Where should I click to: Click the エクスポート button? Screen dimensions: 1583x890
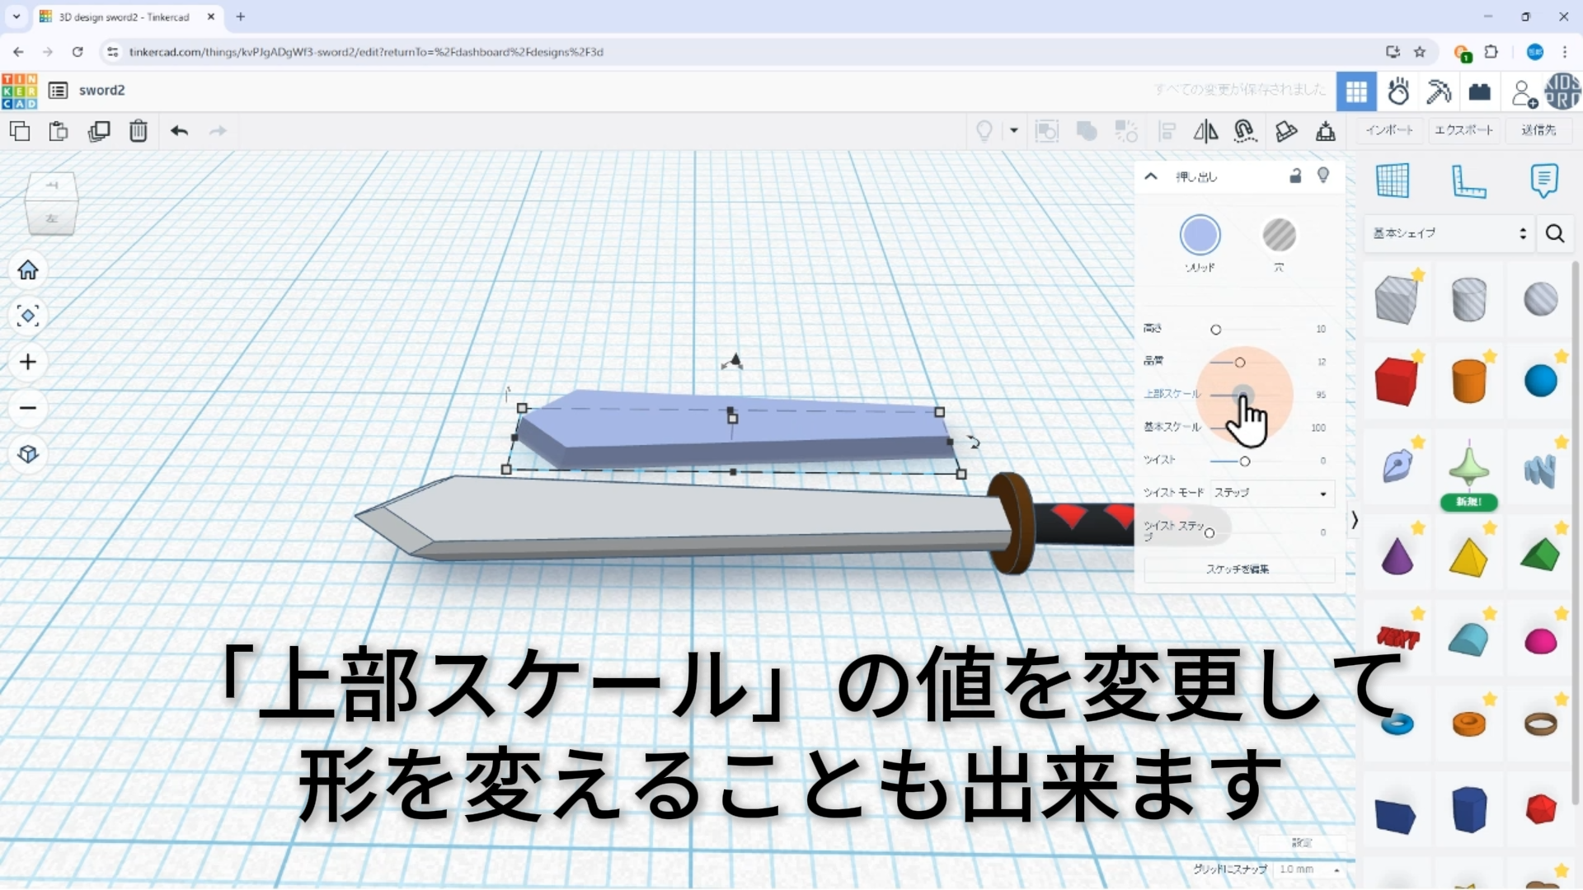1463,130
